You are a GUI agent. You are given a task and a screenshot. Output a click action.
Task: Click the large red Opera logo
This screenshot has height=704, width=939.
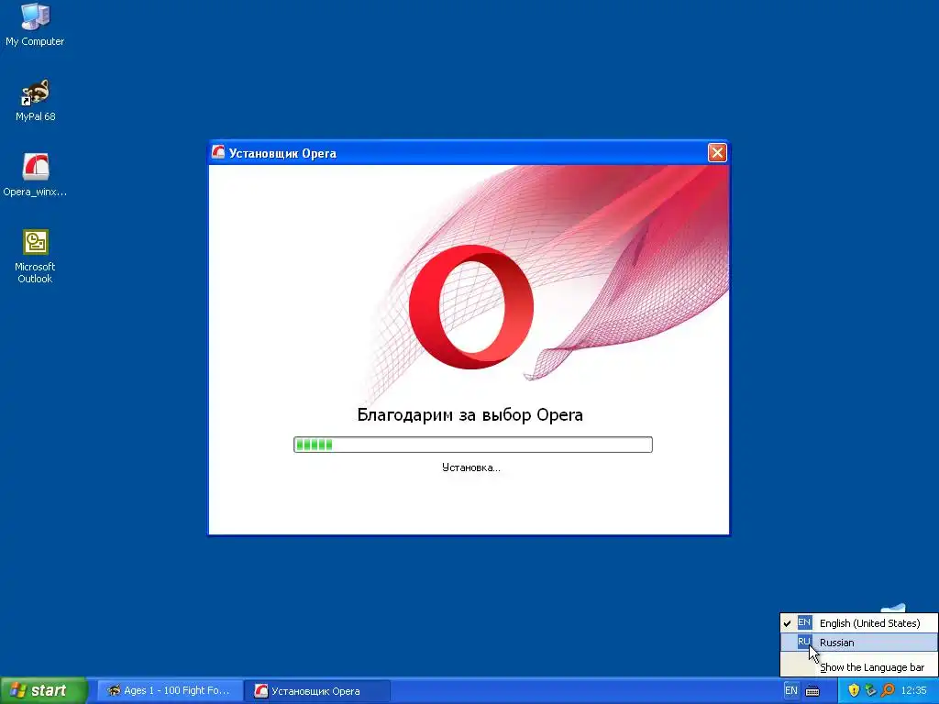(x=471, y=306)
